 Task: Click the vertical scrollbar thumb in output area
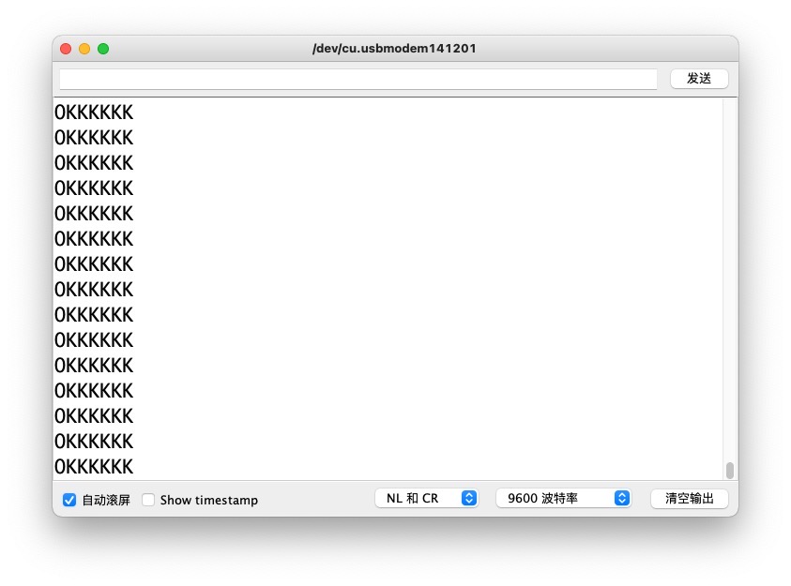click(729, 470)
